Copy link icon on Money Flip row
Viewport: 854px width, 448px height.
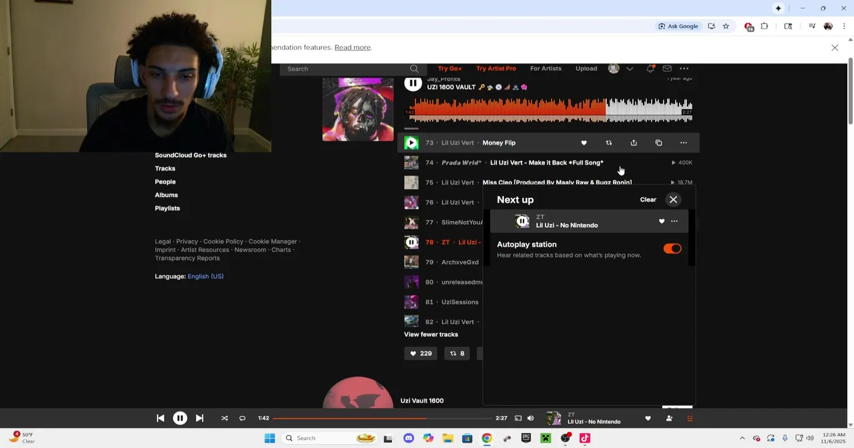[658, 143]
